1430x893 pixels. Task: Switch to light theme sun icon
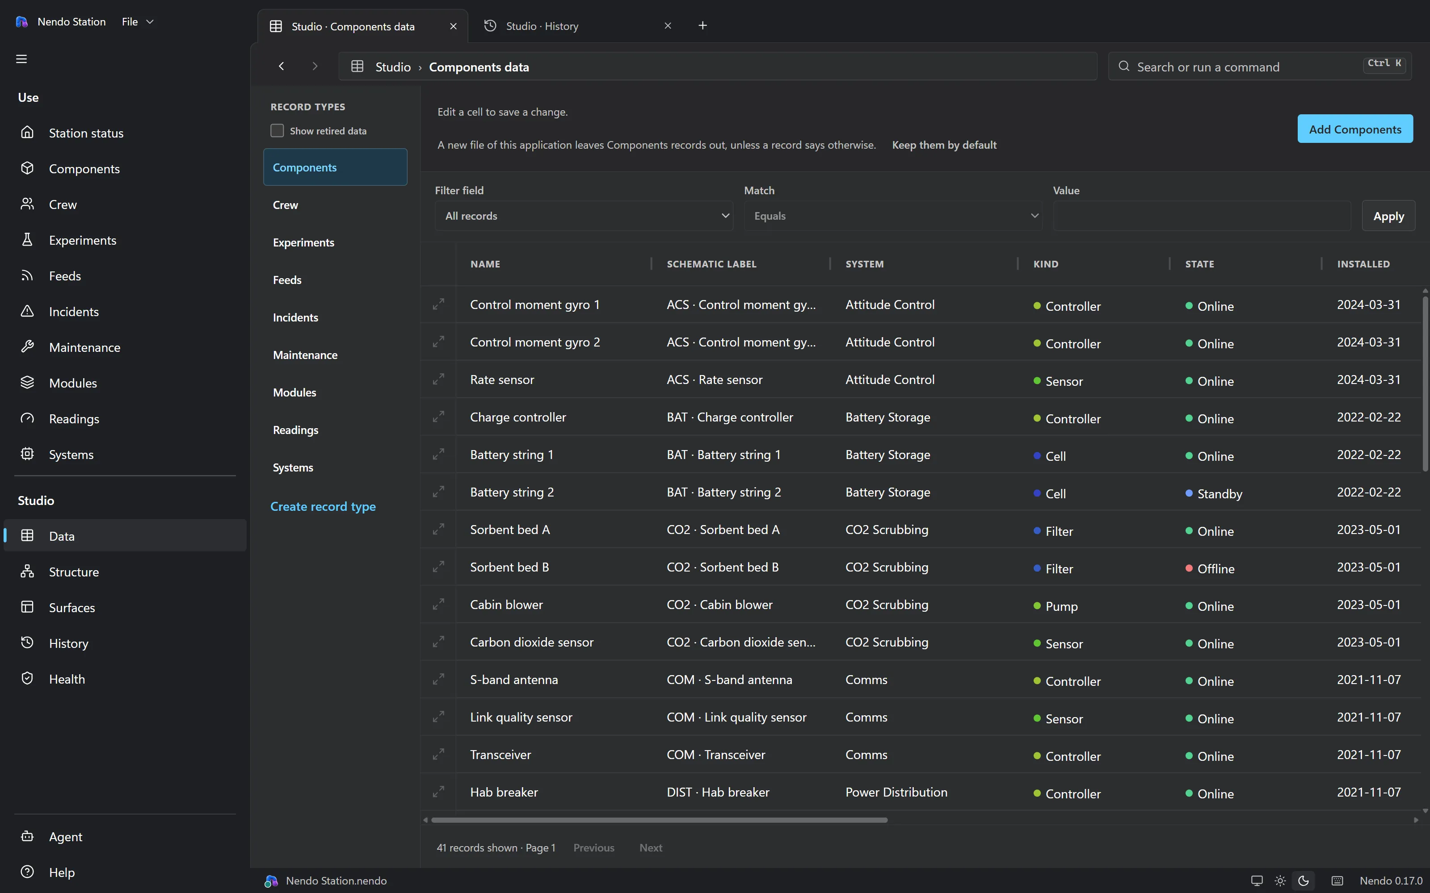coord(1280,880)
